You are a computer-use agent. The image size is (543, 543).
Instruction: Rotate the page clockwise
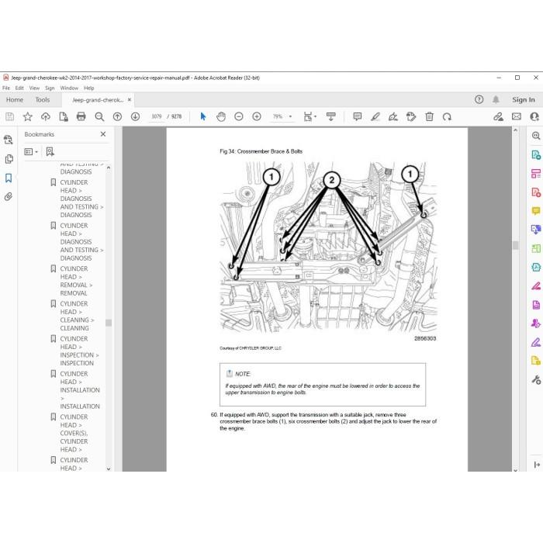447,116
